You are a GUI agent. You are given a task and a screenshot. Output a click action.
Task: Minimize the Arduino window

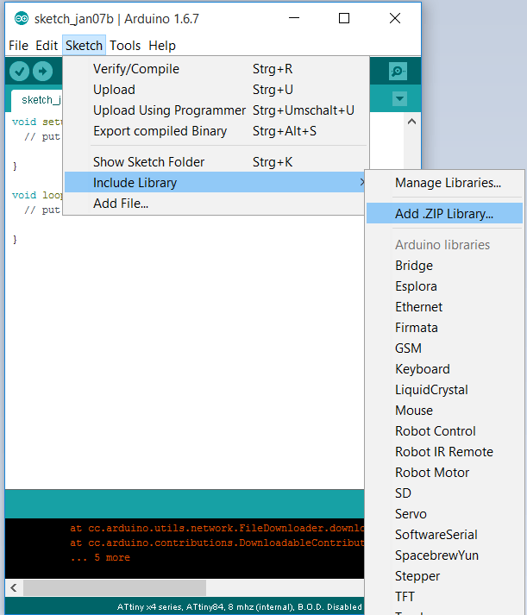294,18
